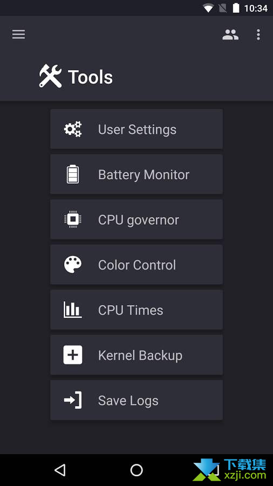273x486 pixels.
Task: Tap the users/people icon in header
Action: point(230,35)
